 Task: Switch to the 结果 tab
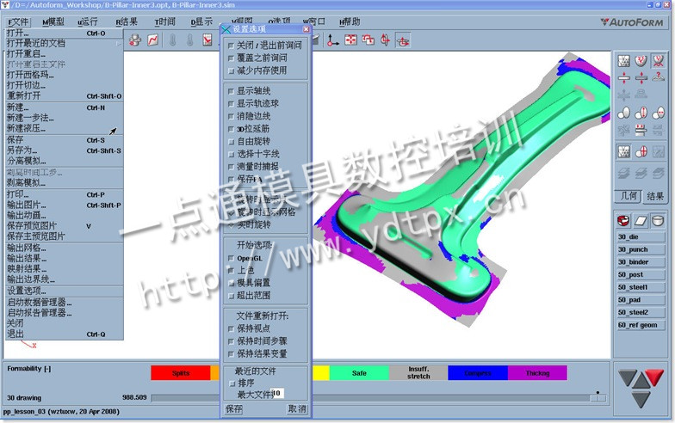655,197
